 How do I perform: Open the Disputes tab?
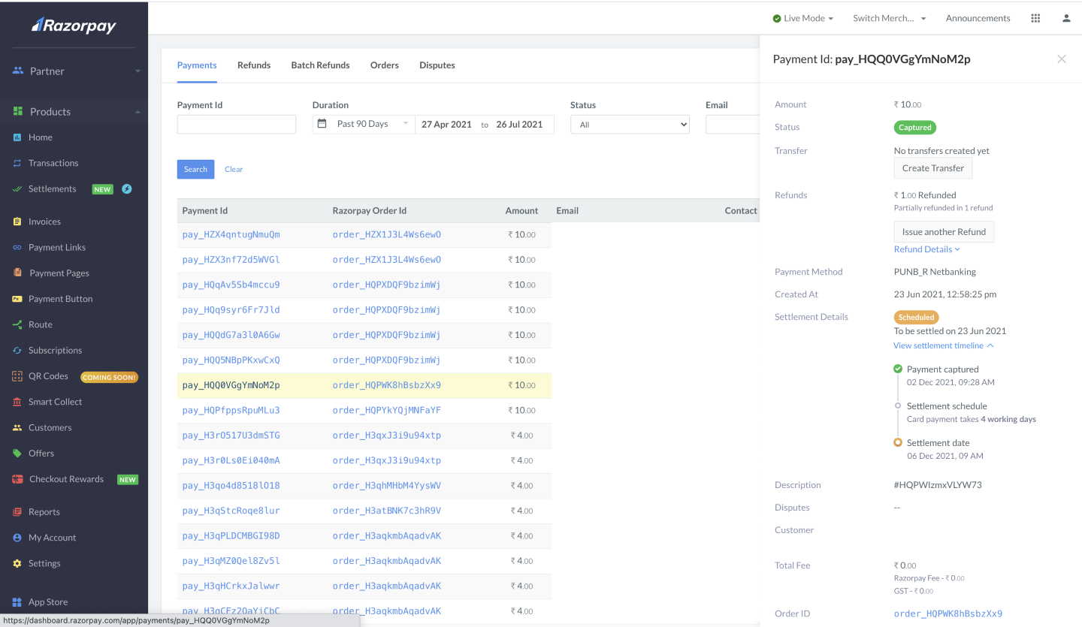pos(437,65)
